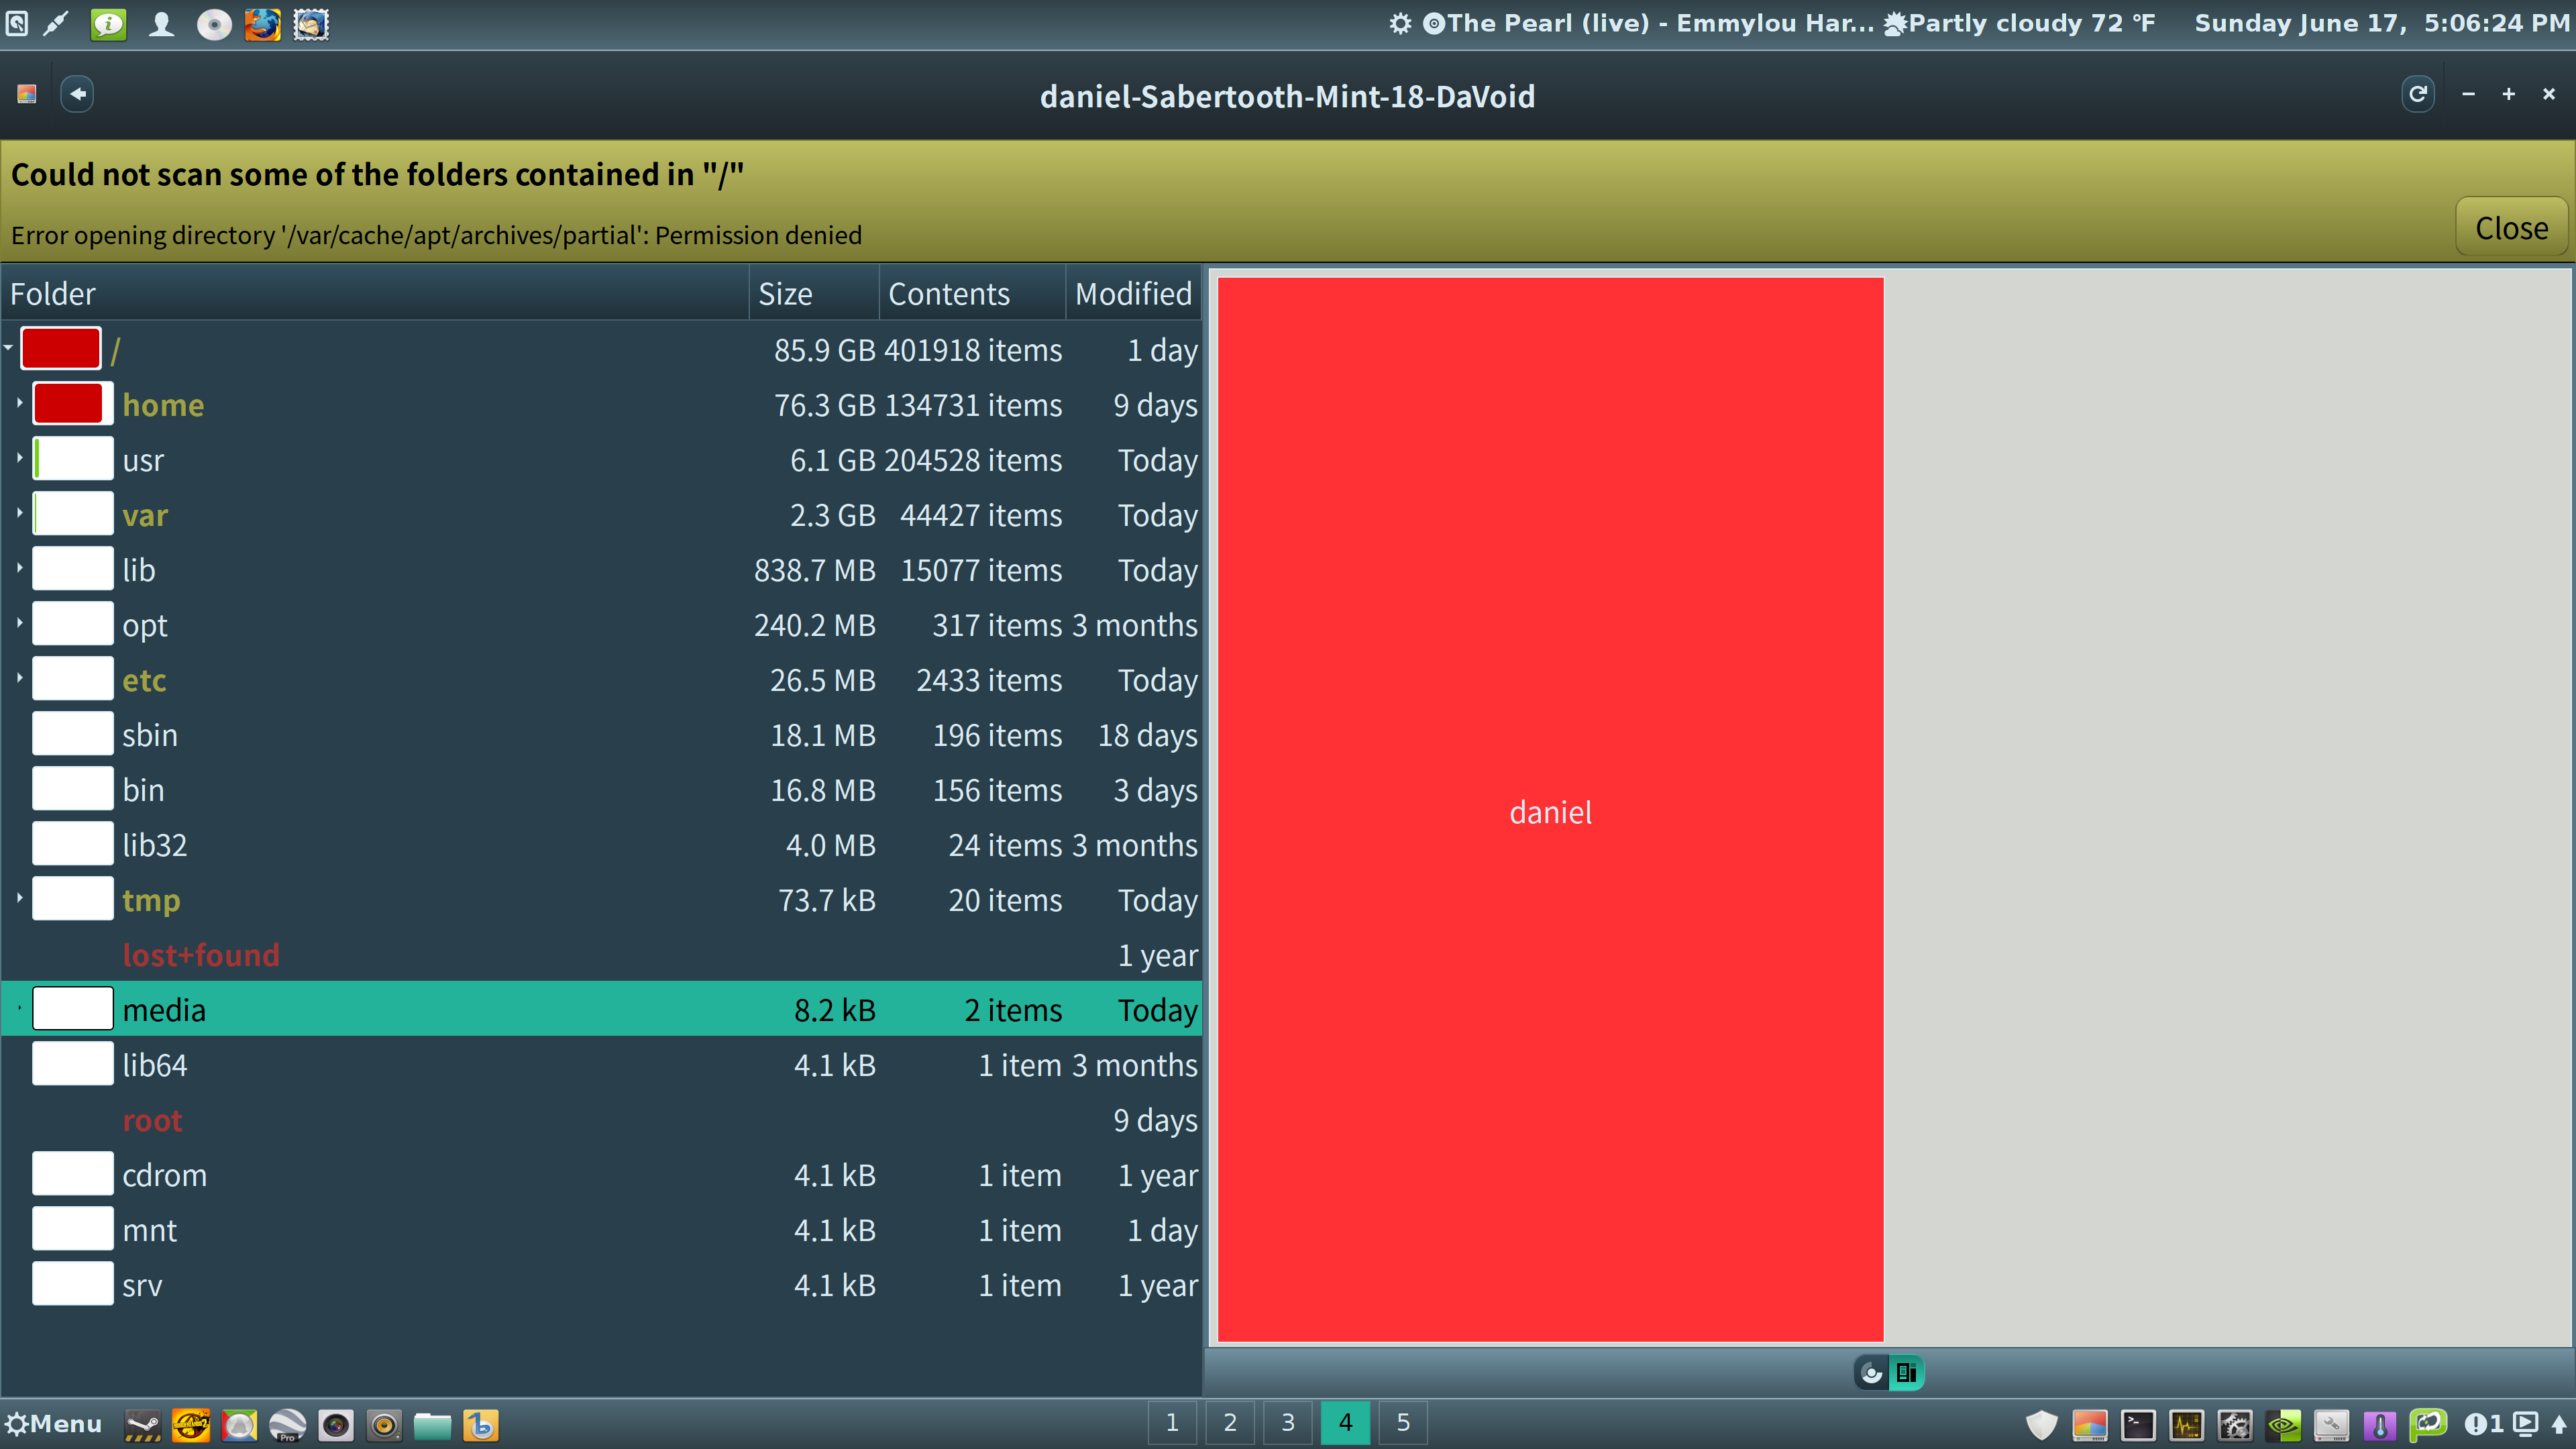Select the srv folder row

pyautogui.click(x=600, y=1285)
